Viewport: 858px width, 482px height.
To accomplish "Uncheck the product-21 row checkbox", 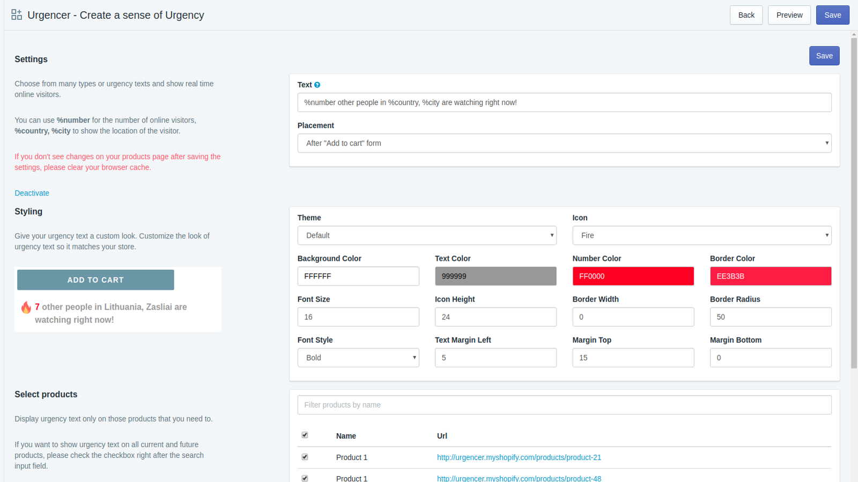I will pyautogui.click(x=305, y=457).
